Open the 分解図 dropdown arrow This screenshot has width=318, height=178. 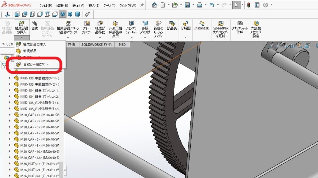[185, 38]
